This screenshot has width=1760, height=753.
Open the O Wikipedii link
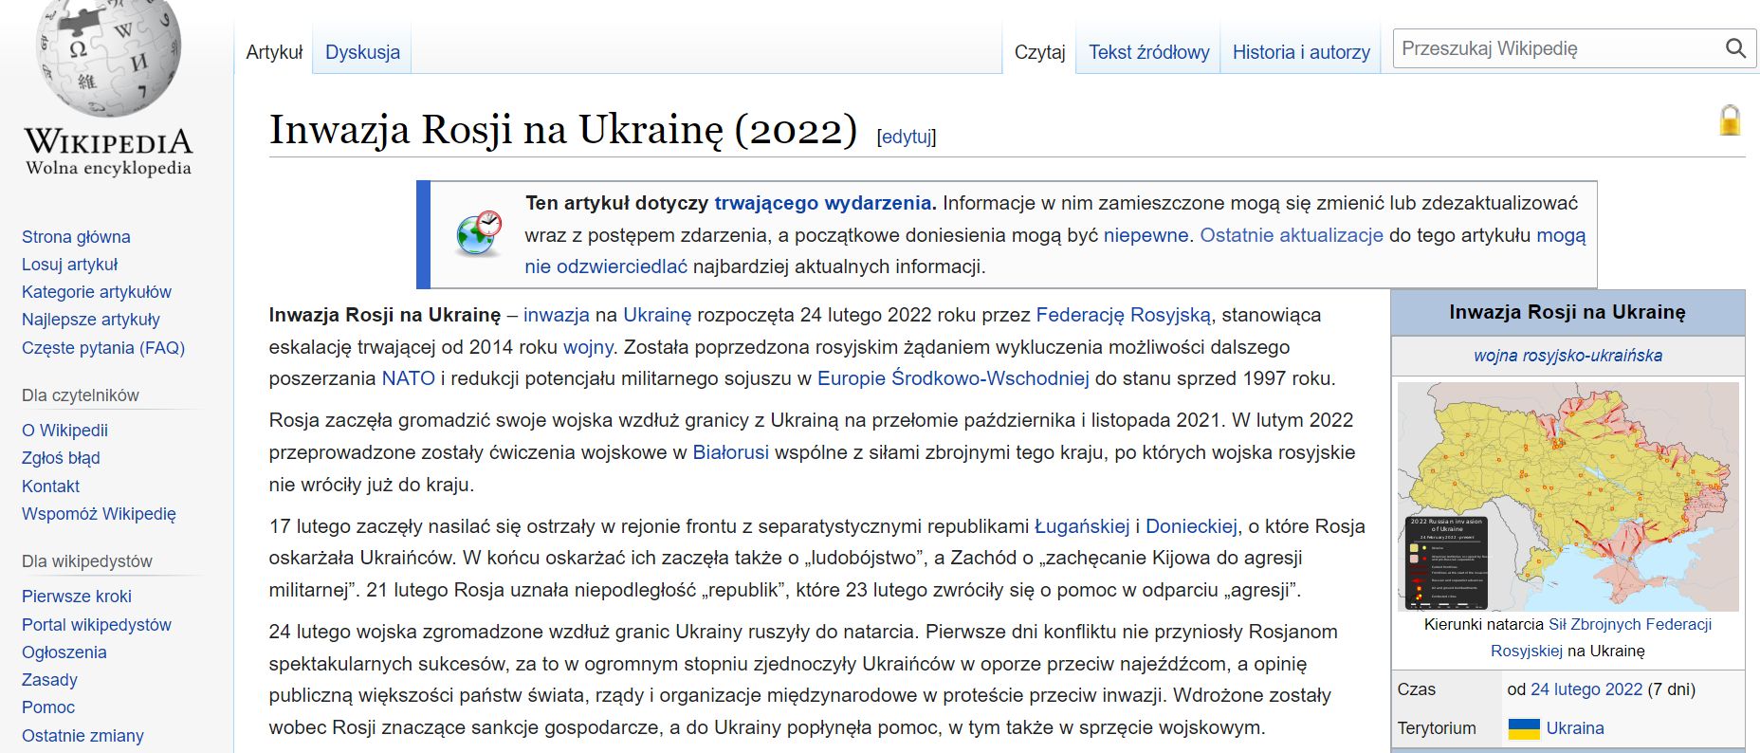tap(64, 431)
